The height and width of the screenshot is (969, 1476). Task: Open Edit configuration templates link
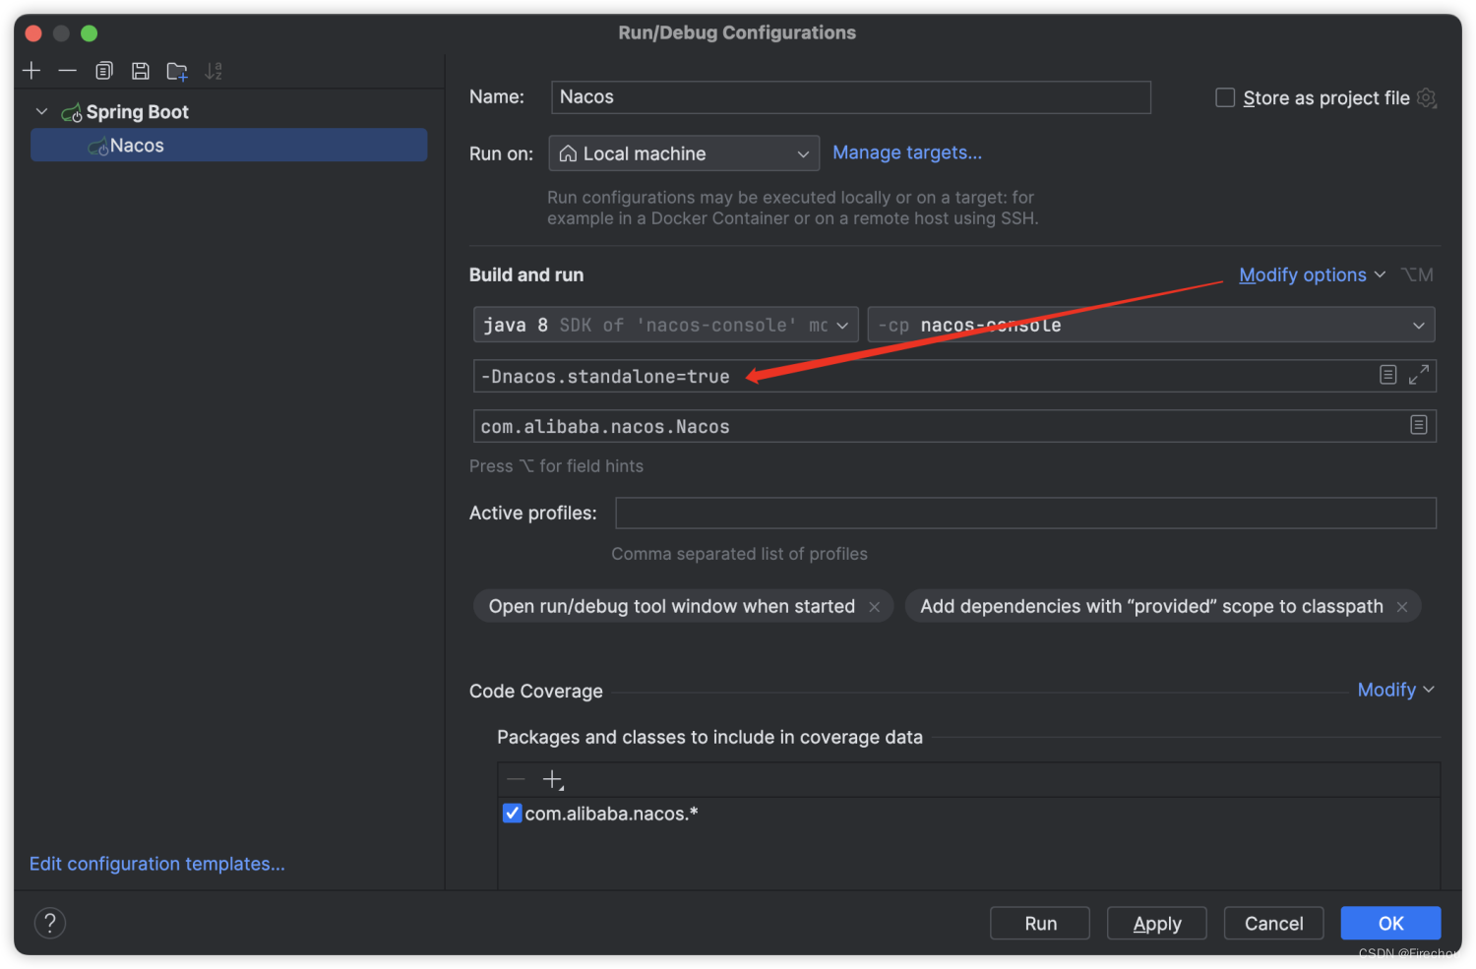point(157,864)
